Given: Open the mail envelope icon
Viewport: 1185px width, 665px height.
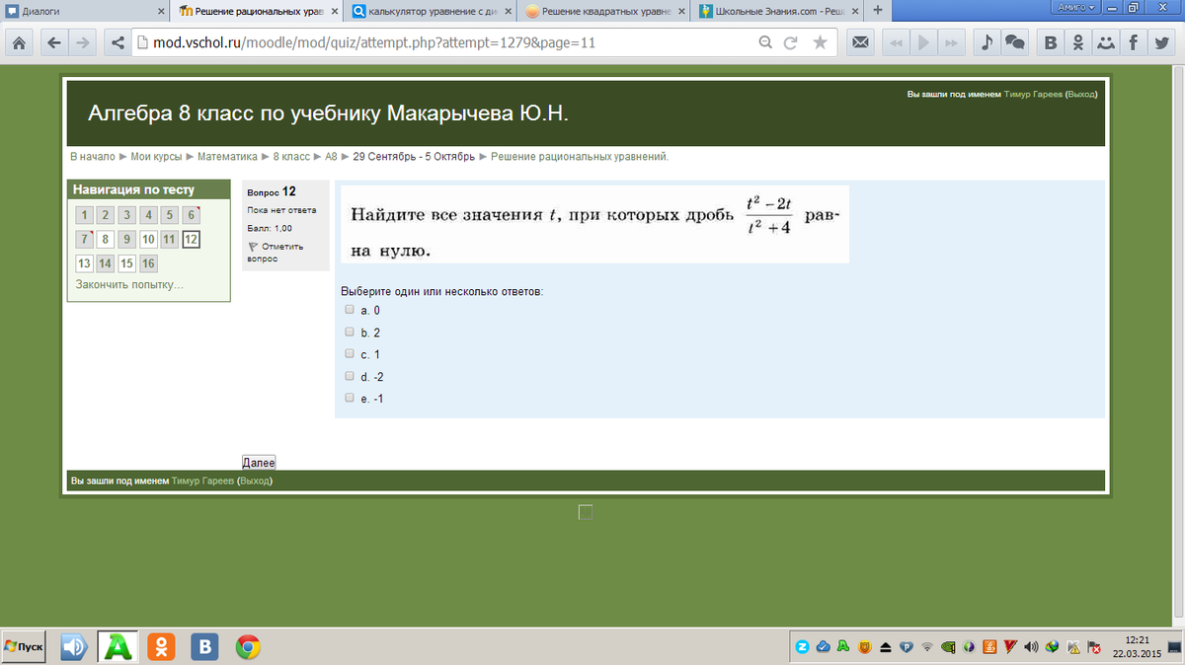Looking at the screenshot, I should (x=861, y=43).
